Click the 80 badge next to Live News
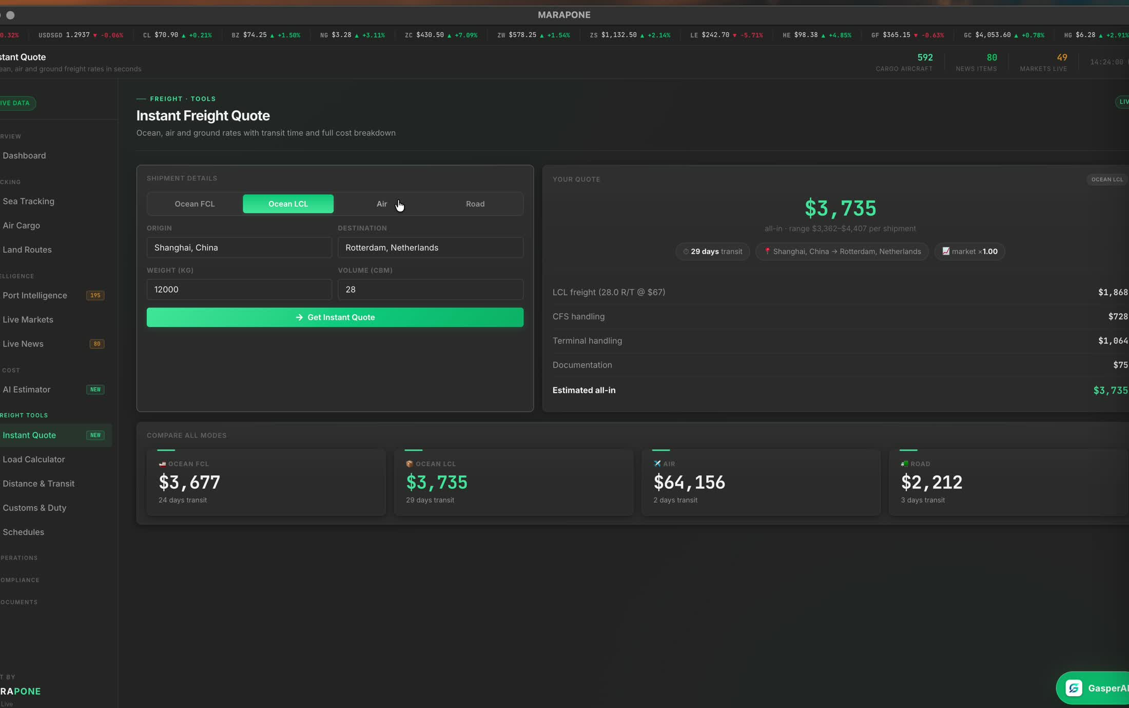The width and height of the screenshot is (1129, 708). (97, 344)
